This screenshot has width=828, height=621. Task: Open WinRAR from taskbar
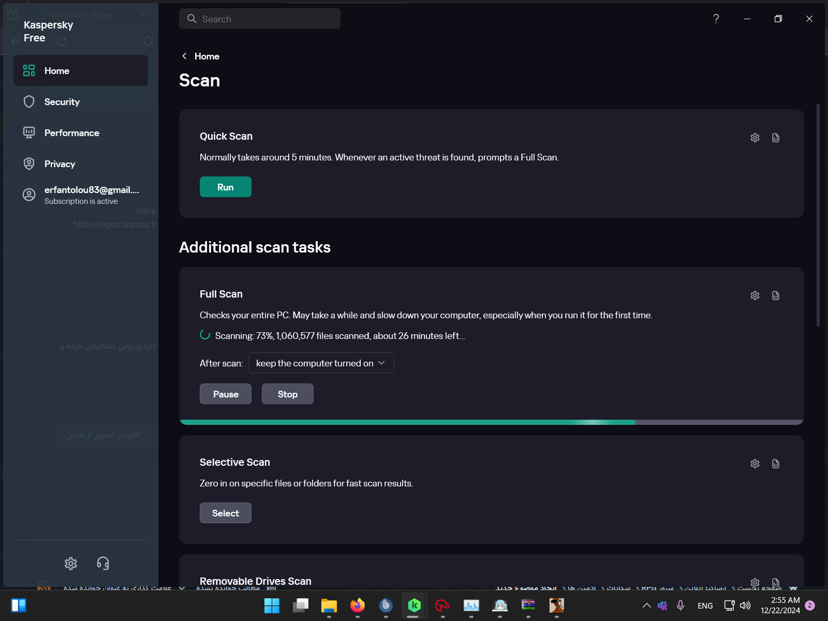[x=528, y=605]
